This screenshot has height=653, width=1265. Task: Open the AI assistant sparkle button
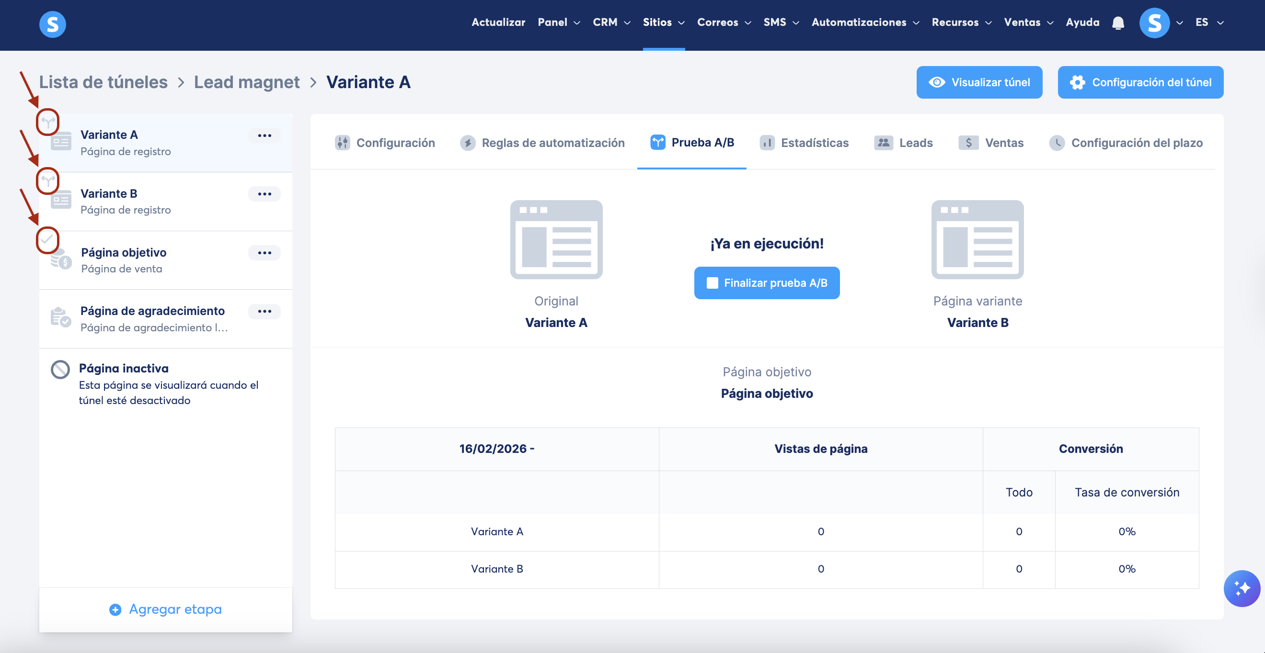[x=1241, y=588]
